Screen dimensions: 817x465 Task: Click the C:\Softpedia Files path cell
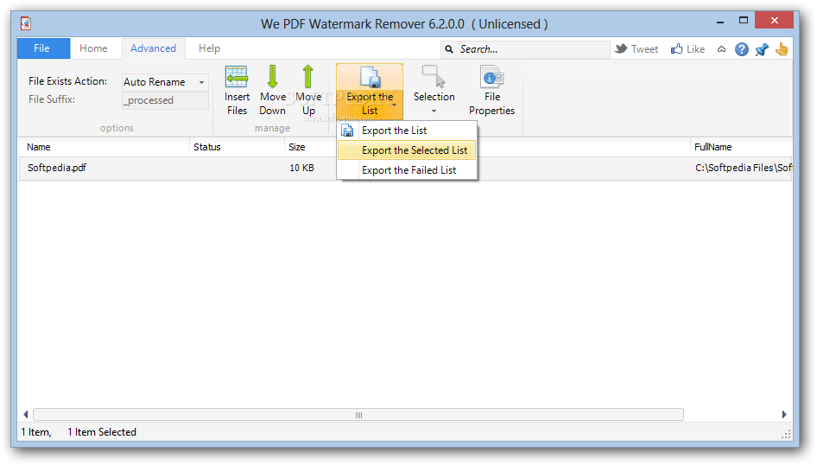[744, 168]
